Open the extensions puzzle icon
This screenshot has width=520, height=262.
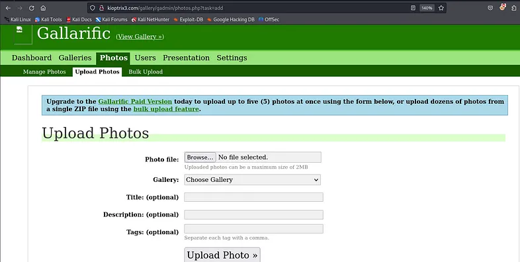(x=514, y=8)
